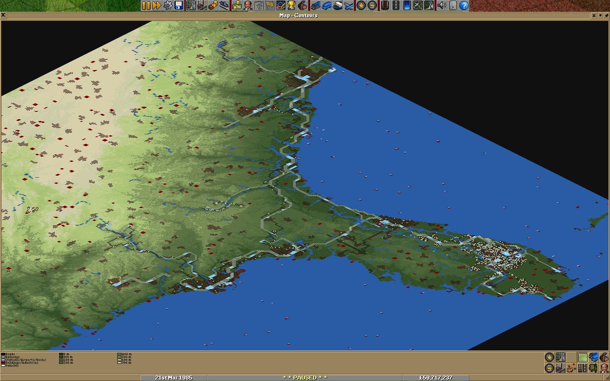Show transport routes on the map
The image size is (610, 381).
582,368
